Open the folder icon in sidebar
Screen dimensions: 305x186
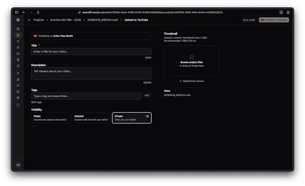click(18, 54)
